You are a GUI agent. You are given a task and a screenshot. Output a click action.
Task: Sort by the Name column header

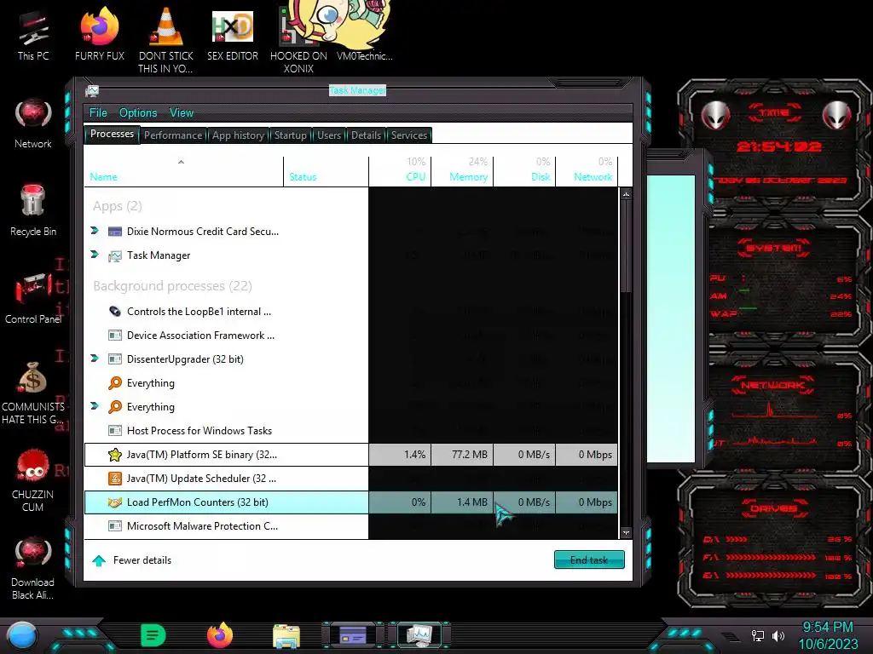coord(184,170)
